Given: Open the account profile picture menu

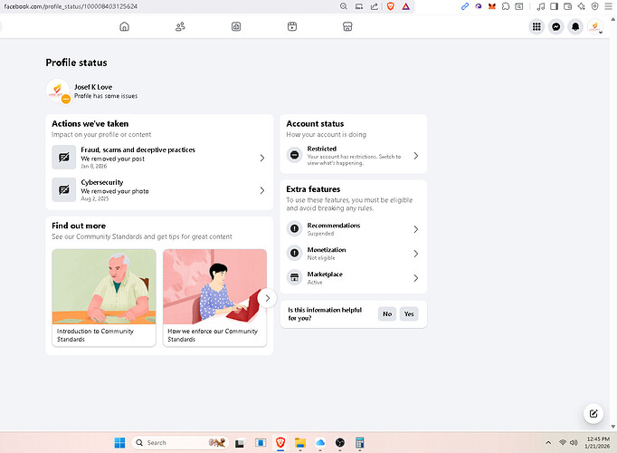Looking at the screenshot, I should pos(595,27).
